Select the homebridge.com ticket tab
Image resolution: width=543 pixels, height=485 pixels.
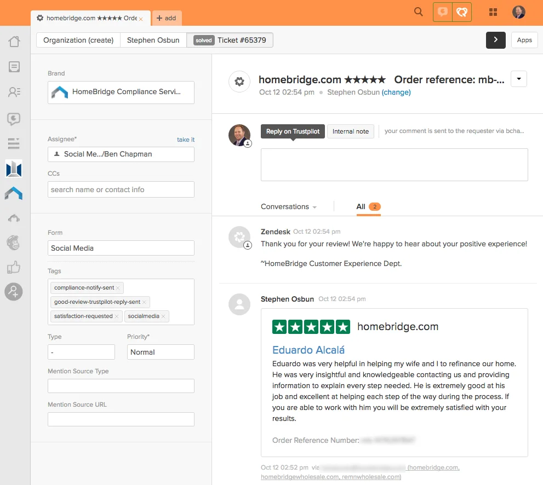(x=90, y=18)
